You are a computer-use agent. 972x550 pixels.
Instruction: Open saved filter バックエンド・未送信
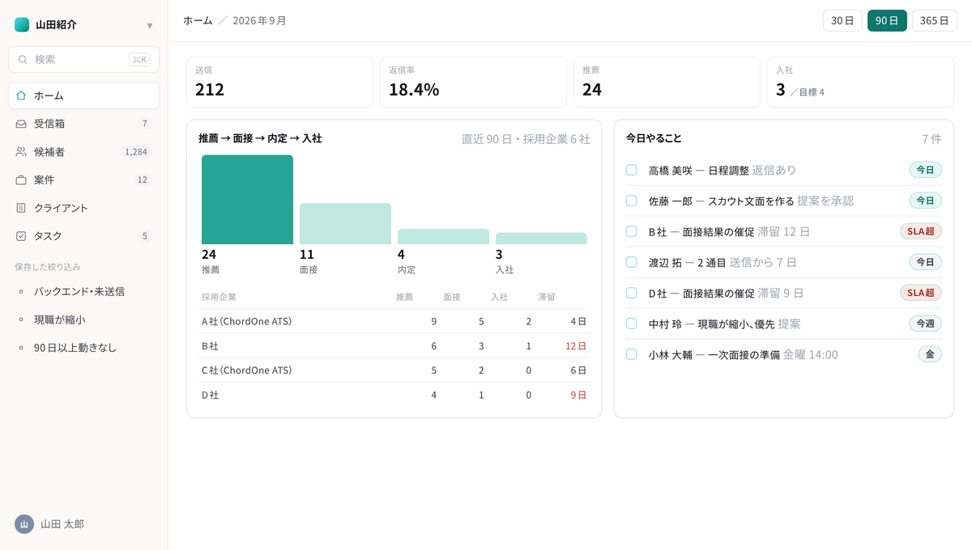(x=83, y=291)
